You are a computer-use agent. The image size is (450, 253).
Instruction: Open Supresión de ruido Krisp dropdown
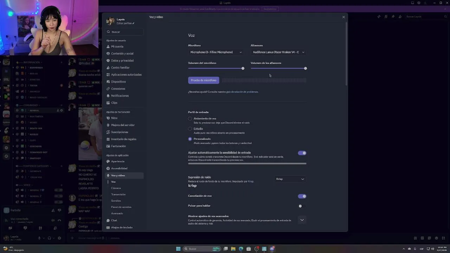pyautogui.click(x=290, y=179)
